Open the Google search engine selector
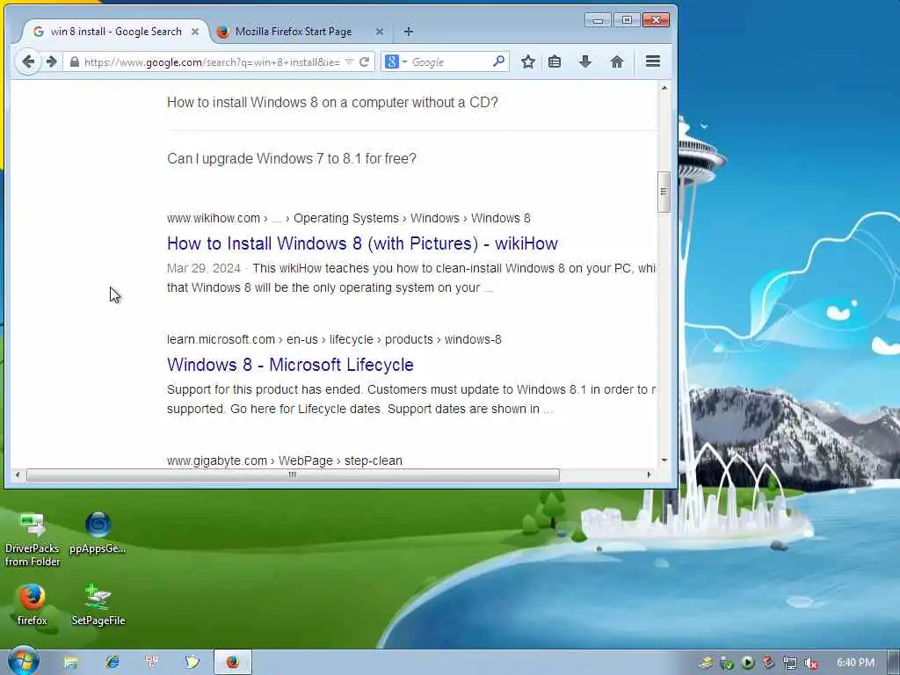900x675 pixels. click(x=396, y=62)
